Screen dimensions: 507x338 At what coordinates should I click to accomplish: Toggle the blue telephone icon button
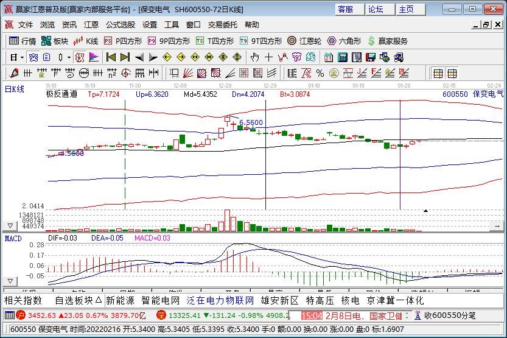(x=33, y=57)
